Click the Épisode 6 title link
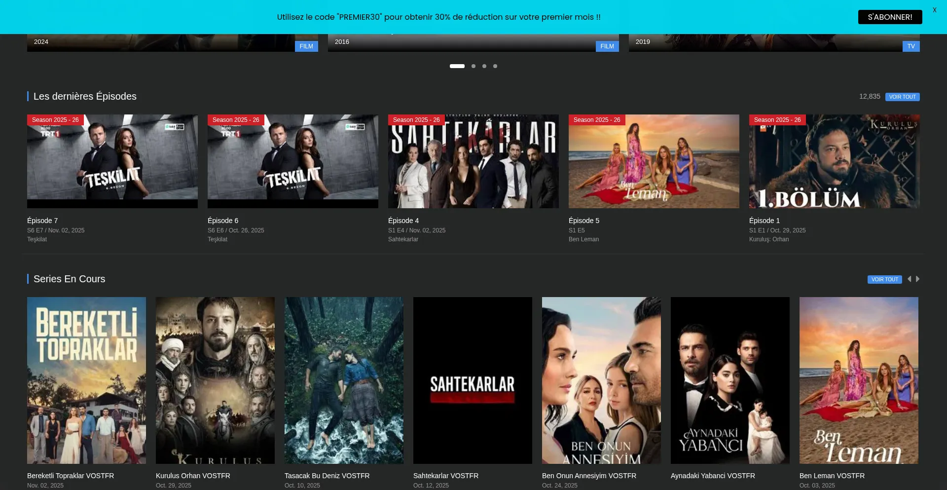The image size is (947, 490). pos(223,221)
